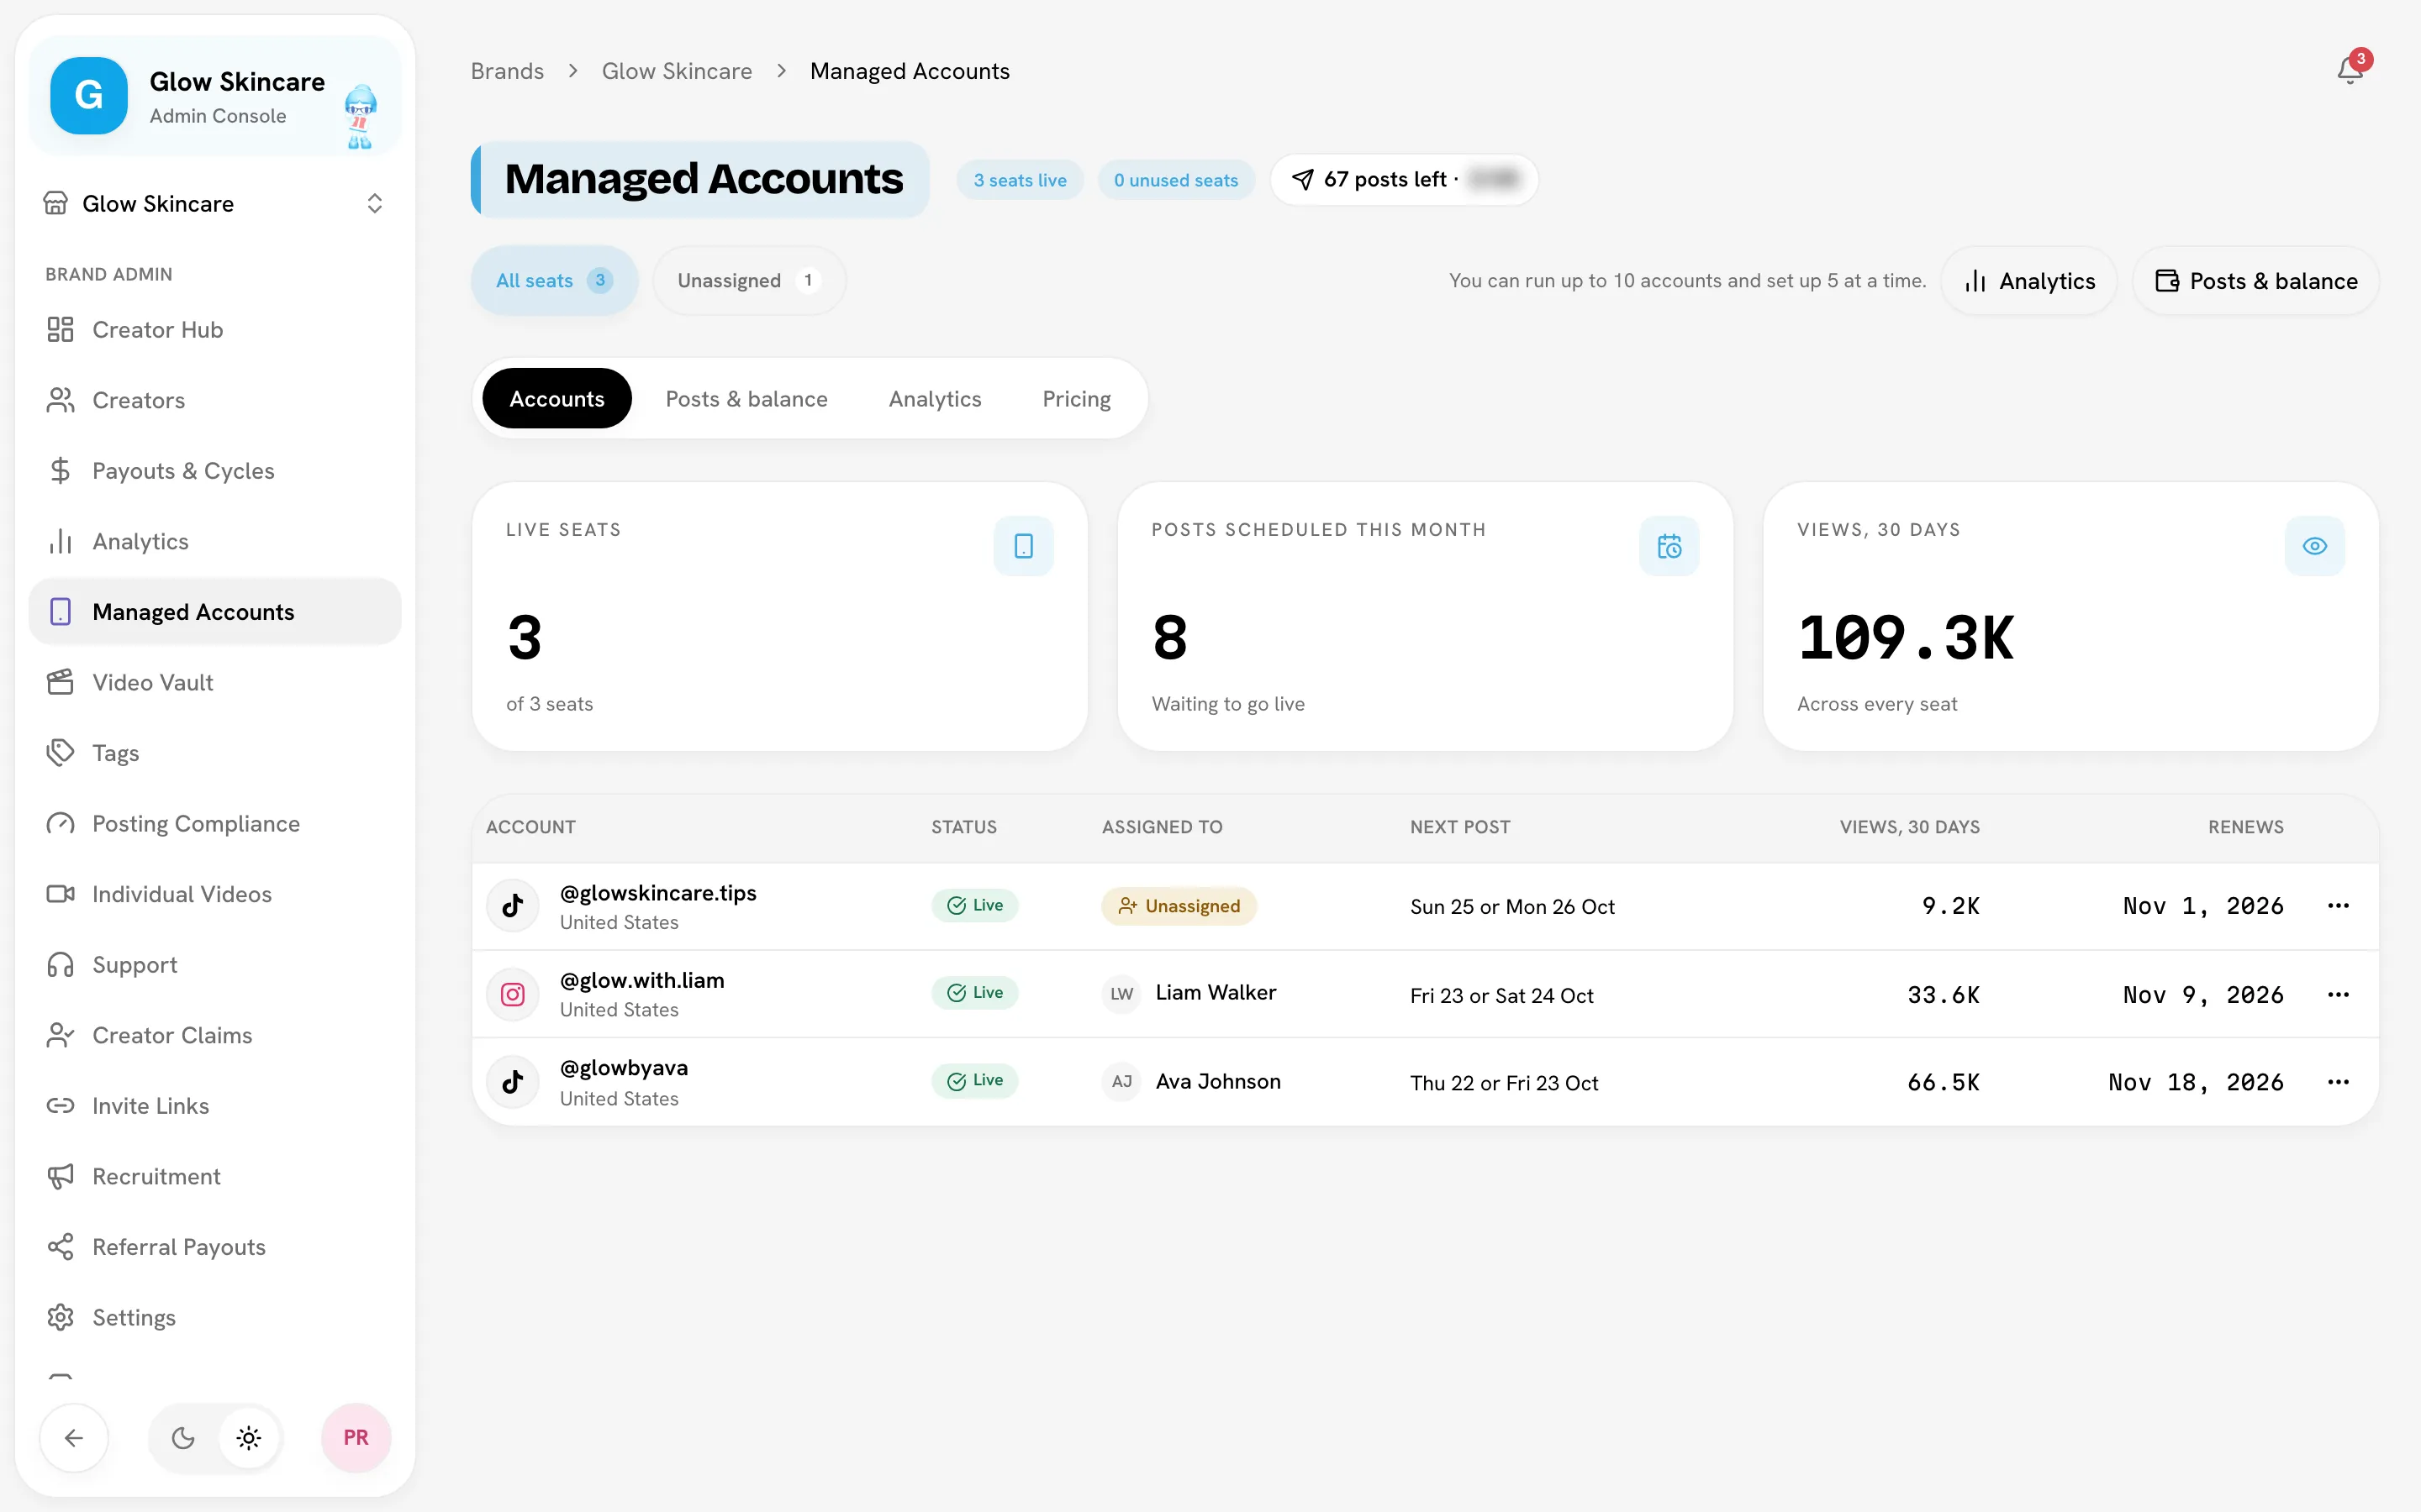Viewport: 2421px width, 1512px height.
Task: Open more options for @glowskincare.tips
Action: (2338, 906)
